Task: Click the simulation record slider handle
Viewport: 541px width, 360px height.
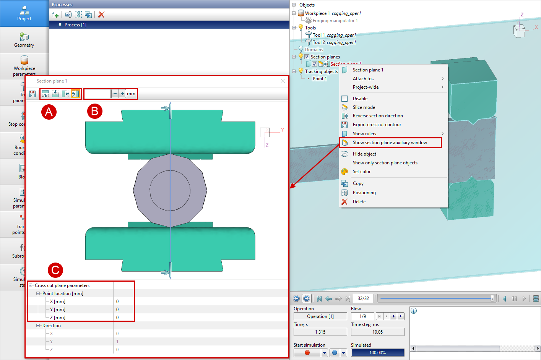Action: tap(492, 298)
